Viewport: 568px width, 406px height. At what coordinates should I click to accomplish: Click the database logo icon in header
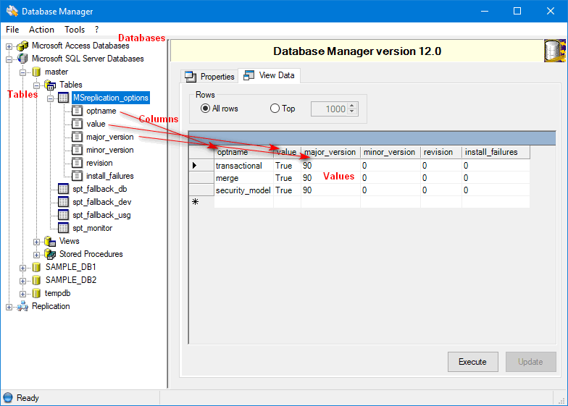click(555, 51)
